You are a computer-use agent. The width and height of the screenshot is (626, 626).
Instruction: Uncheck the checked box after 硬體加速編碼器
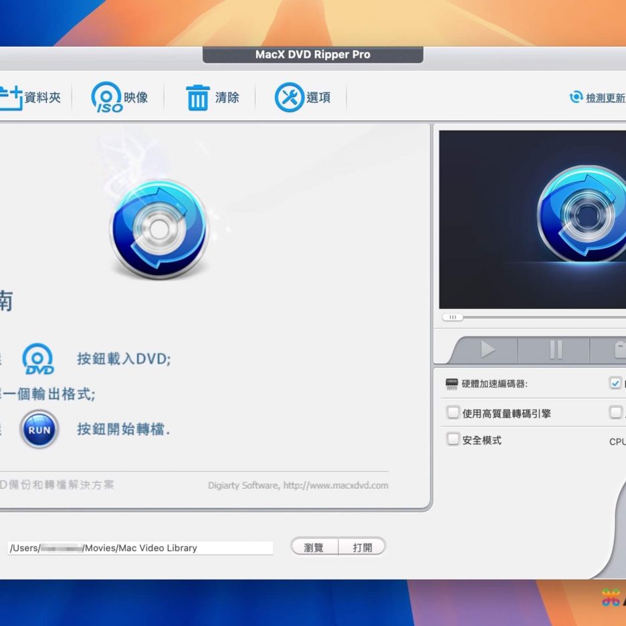coord(615,383)
